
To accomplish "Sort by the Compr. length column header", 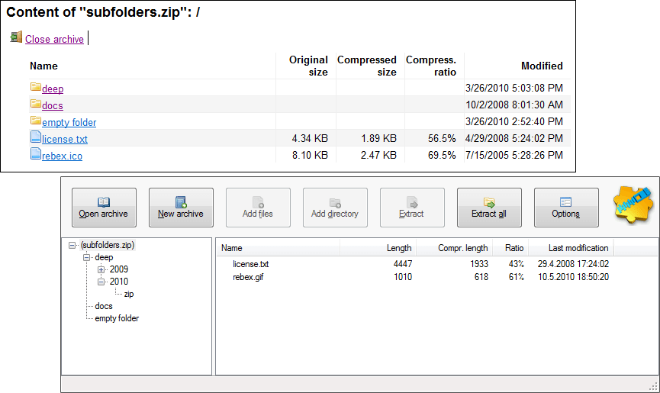I will coord(455,248).
